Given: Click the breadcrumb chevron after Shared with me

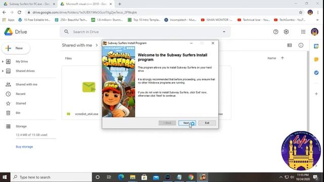Looking at the screenshot, I should pos(97,45).
